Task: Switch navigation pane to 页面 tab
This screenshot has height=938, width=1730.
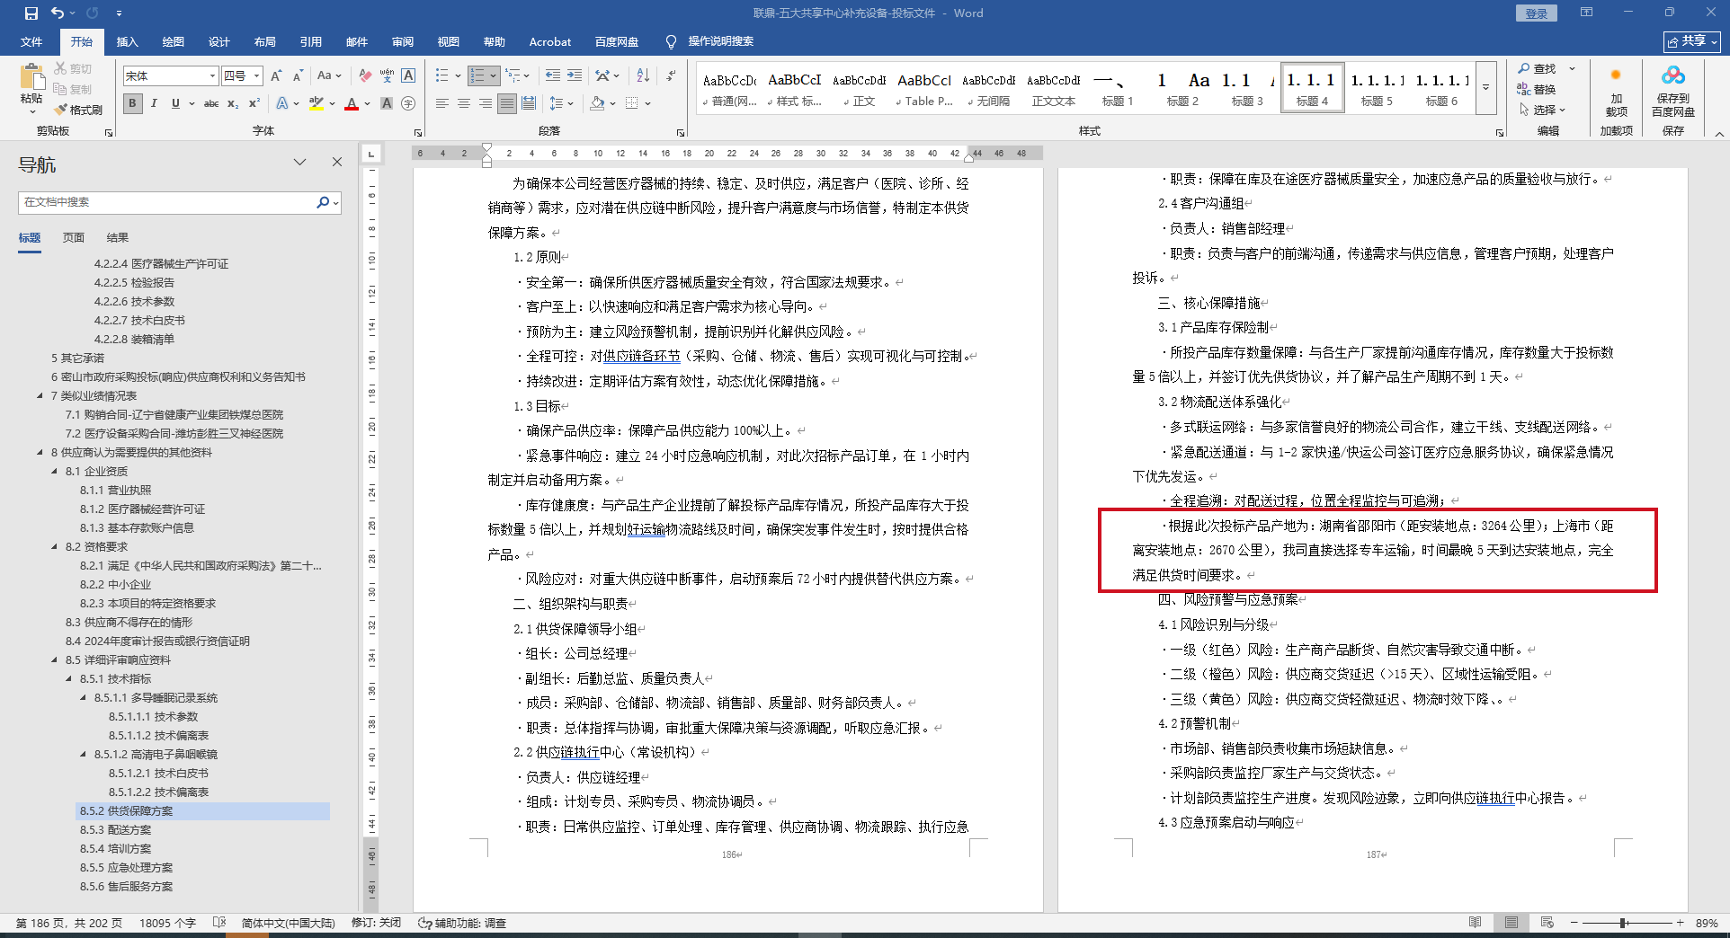Action: (74, 238)
